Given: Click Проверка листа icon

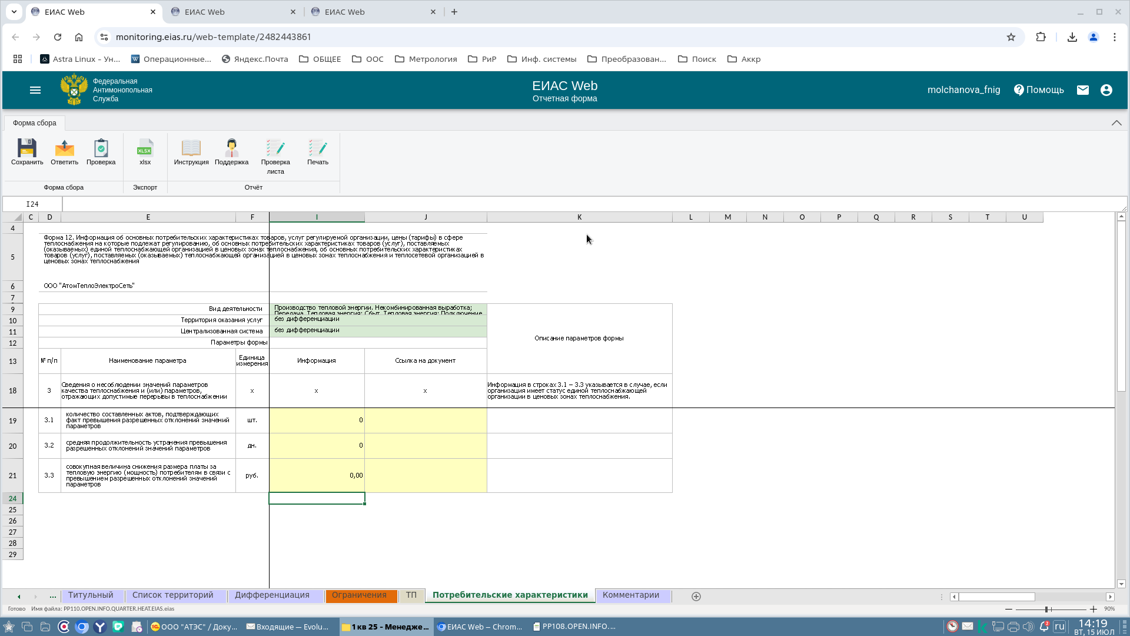Looking at the screenshot, I should (275, 148).
